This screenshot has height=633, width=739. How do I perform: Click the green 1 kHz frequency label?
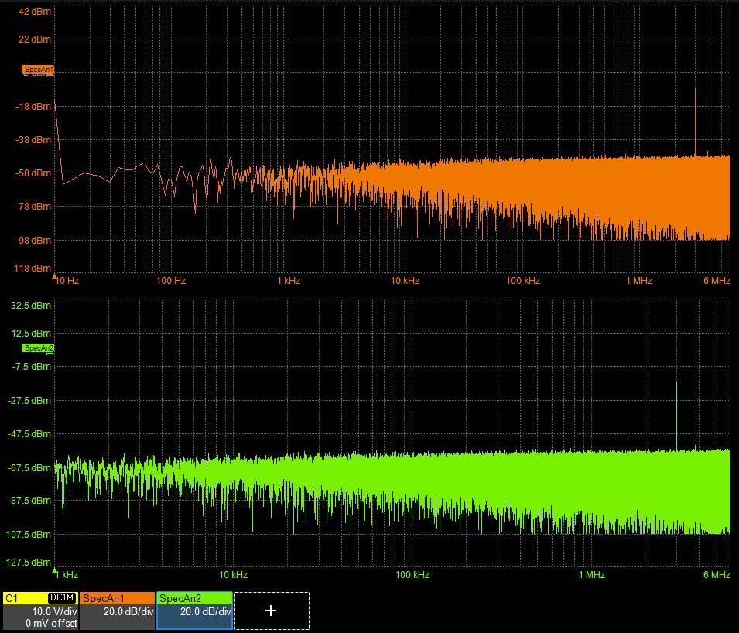coord(67,574)
